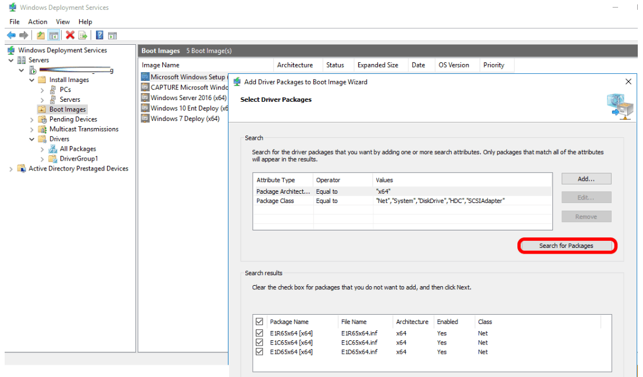Screen dimensions: 643x377
Task: Click the Pending Devices folder icon
Action: click(x=42, y=119)
